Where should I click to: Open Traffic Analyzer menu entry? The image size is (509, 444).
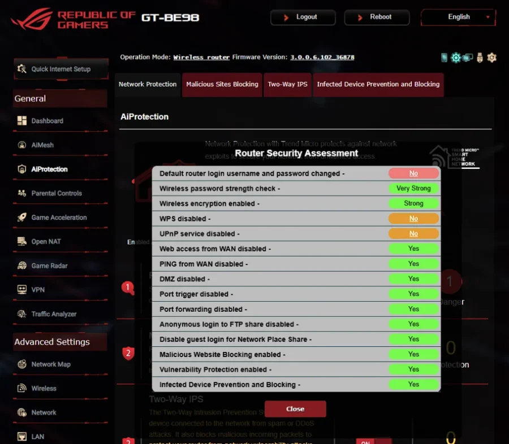point(61,314)
